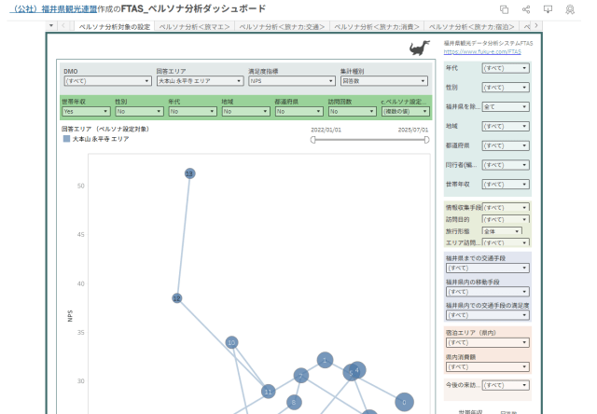Image resolution: width=597 pixels, height=414 pixels.
Task: Open 宿泊エリア(県内) dropdown
Action: [x=487, y=343]
